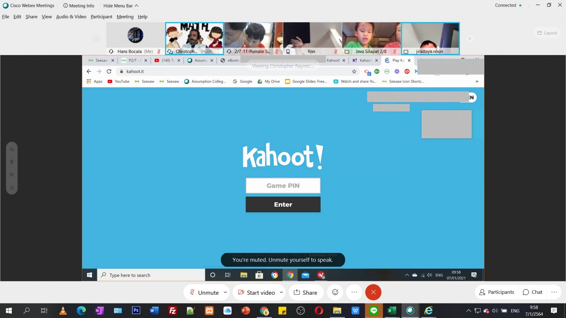The width and height of the screenshot is (566, 318).
Task: Open the File menu
Action: (6, 17)
